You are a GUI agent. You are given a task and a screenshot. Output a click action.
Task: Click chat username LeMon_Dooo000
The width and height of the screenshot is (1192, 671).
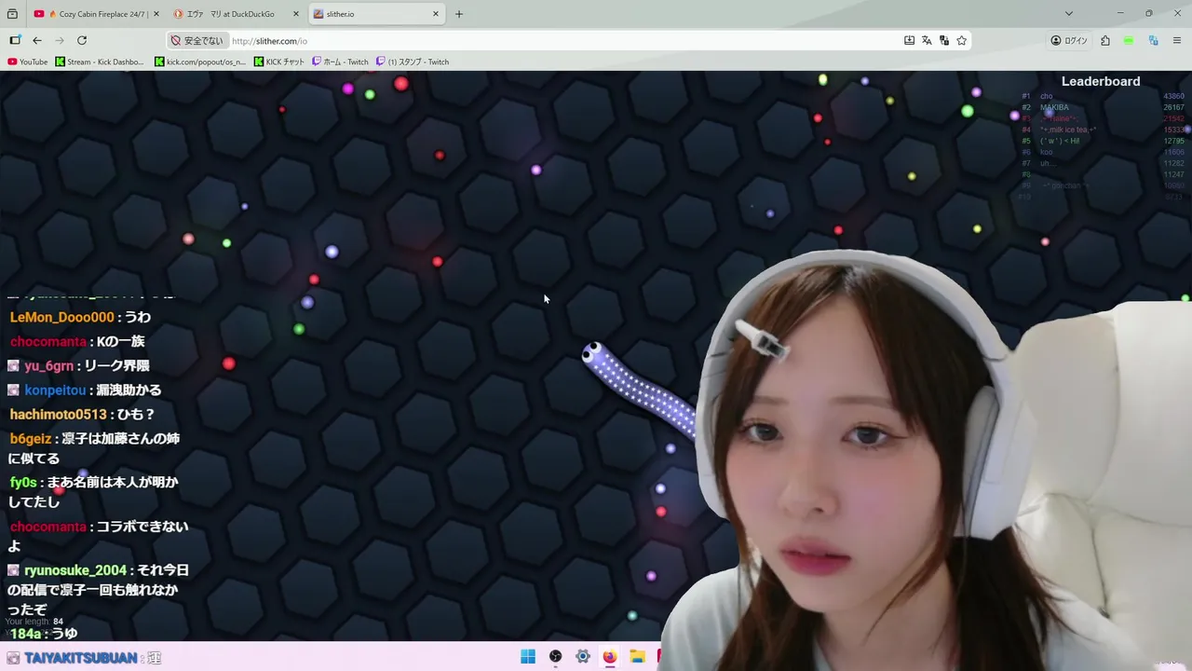tap(61, 317)
